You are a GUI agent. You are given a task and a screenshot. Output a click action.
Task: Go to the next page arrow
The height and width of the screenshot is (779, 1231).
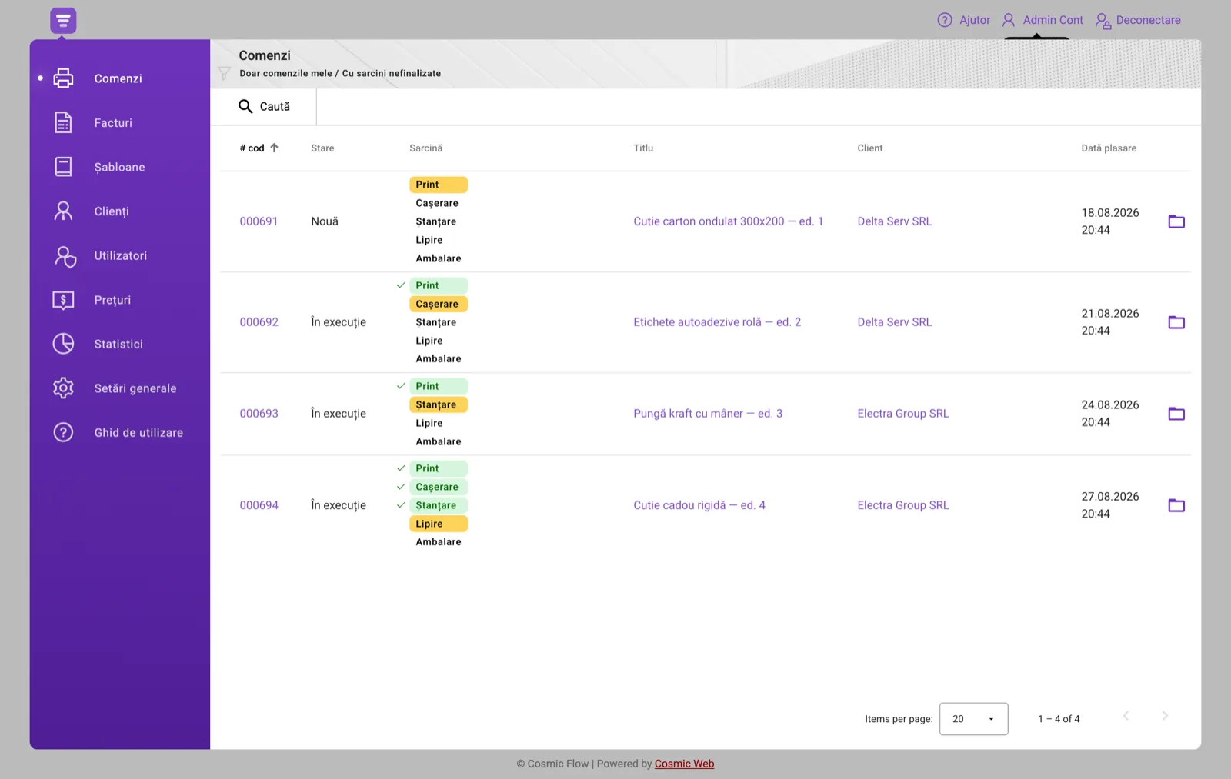click(x=1165, y=716)
